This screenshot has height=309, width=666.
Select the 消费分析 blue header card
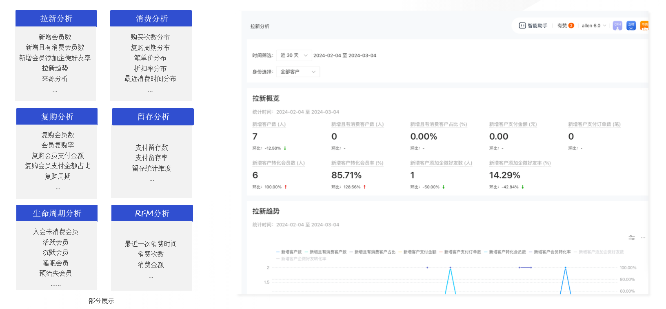click(151, 18)
